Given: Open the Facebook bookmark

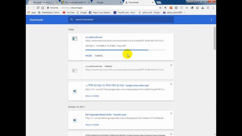Looking at the screenshot, I should [x=100, y=12].
